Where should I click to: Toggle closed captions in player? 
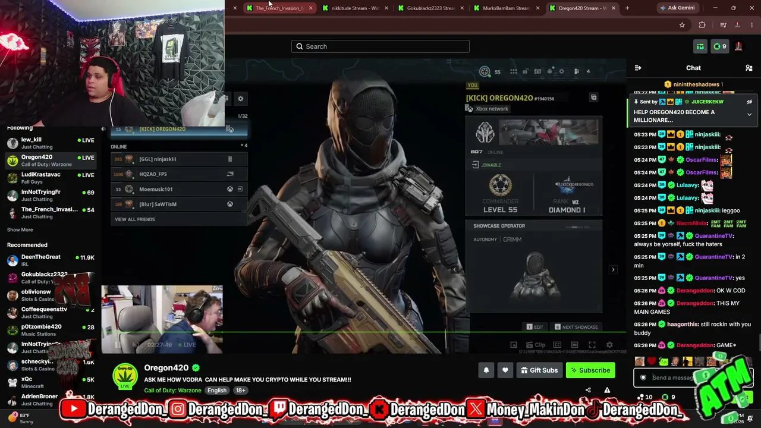click(557, 345)
